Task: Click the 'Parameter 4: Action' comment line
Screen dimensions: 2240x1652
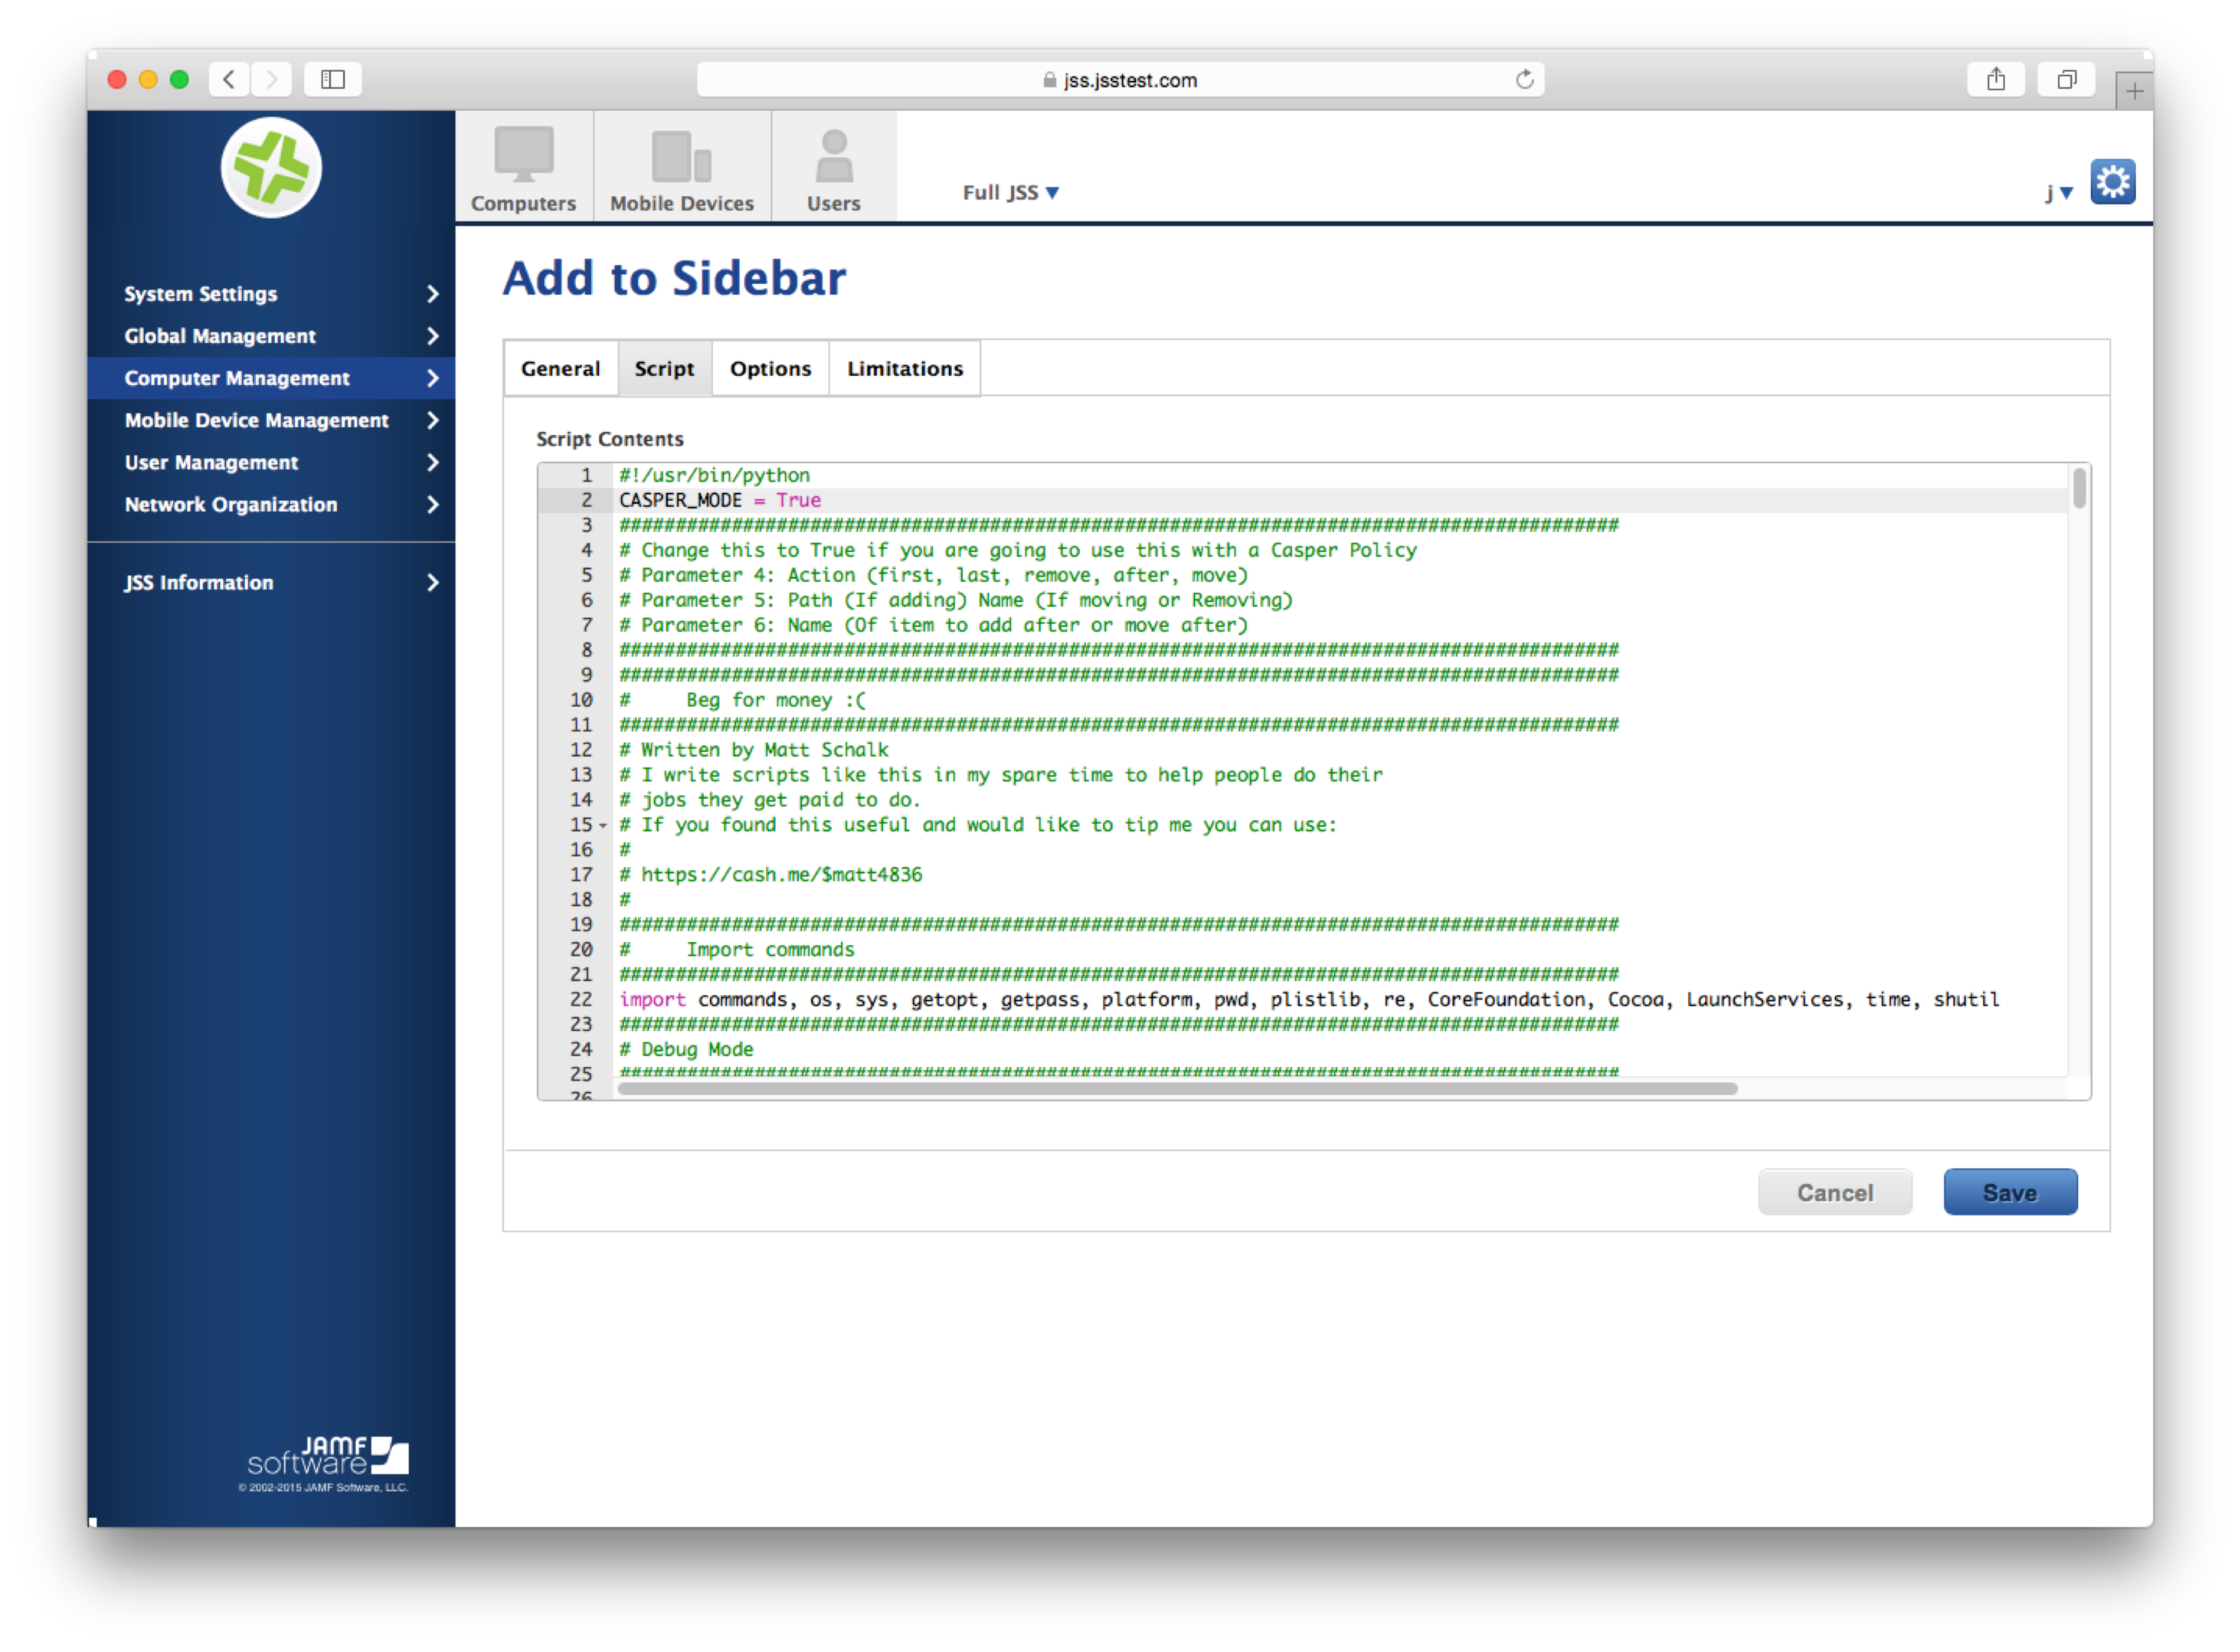Action: point(934,575)
